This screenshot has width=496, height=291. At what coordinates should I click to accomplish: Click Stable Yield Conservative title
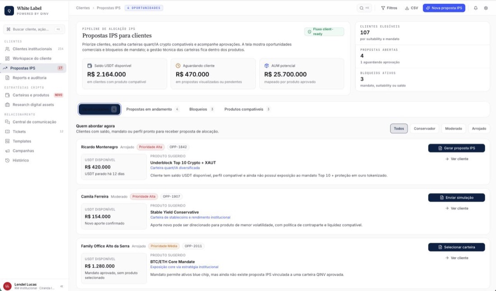(175, 212)
